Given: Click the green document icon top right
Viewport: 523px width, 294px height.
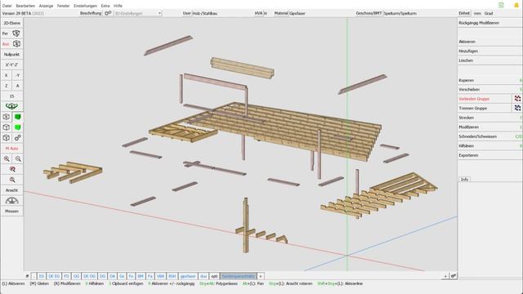Looking at the screenshot, I should (501, 5).
